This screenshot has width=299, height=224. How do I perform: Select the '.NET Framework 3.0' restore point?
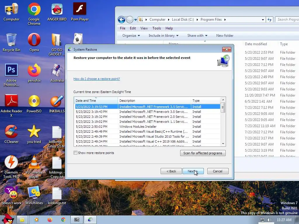(x=147, y=112)
